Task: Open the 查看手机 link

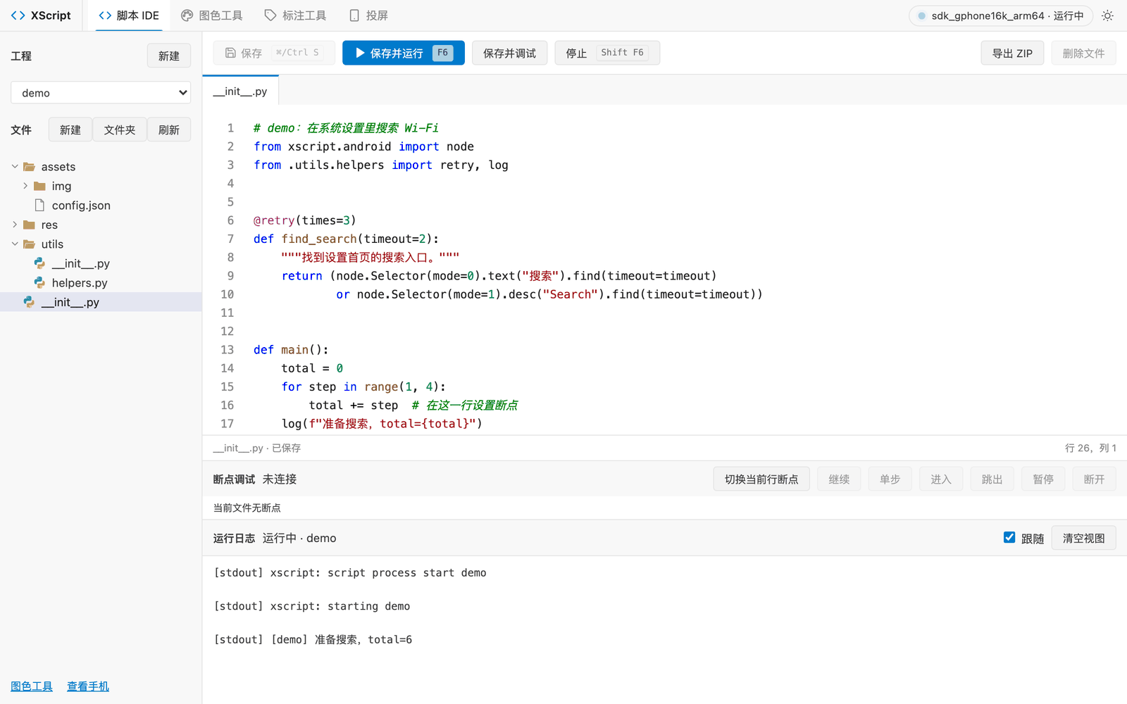Action: point(88,686)
